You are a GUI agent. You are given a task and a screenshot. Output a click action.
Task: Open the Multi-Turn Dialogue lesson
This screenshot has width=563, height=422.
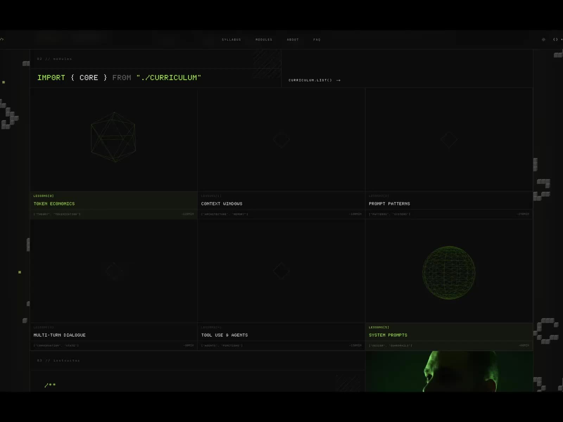click(x=59, y=335)
